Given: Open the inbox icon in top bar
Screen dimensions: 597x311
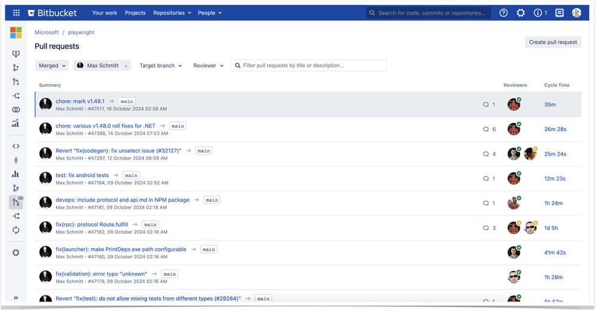Looking at the screenshot, I should click(x=559, y=13).
